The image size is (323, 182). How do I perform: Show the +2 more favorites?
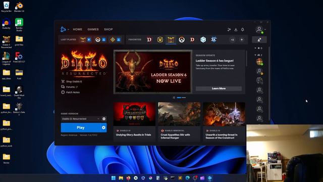[x=232, y=39]
